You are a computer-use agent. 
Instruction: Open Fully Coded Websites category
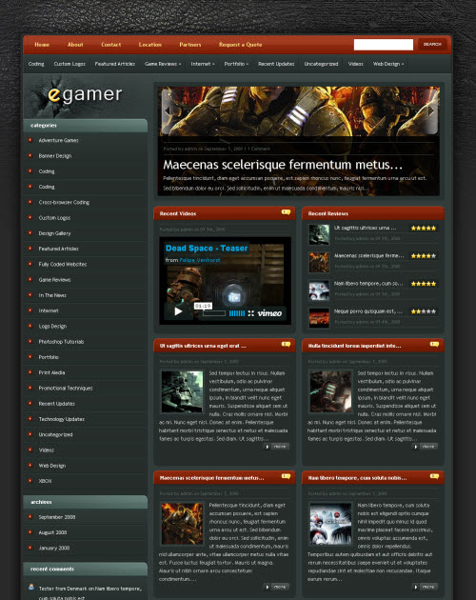63,265
